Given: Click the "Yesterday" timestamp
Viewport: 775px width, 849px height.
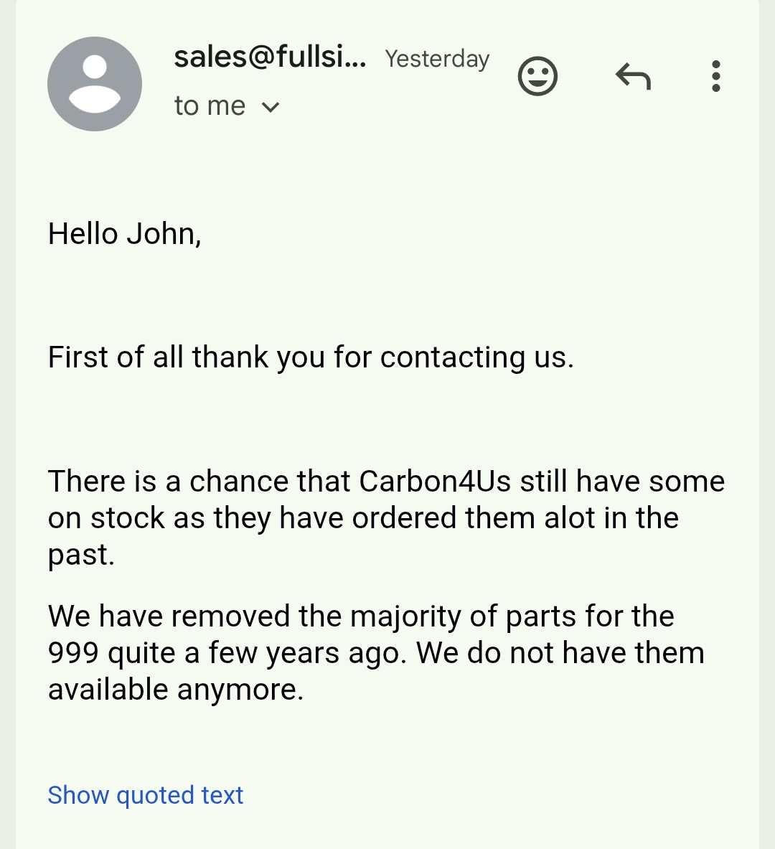Looking at the screenshot, I should (x=437, y=59).
